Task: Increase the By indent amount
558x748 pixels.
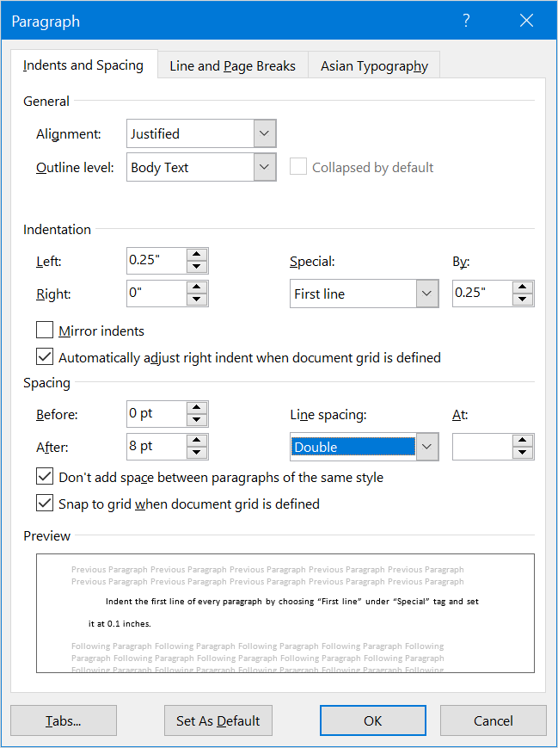Action: pyautogui.click(x=524, y=287)
